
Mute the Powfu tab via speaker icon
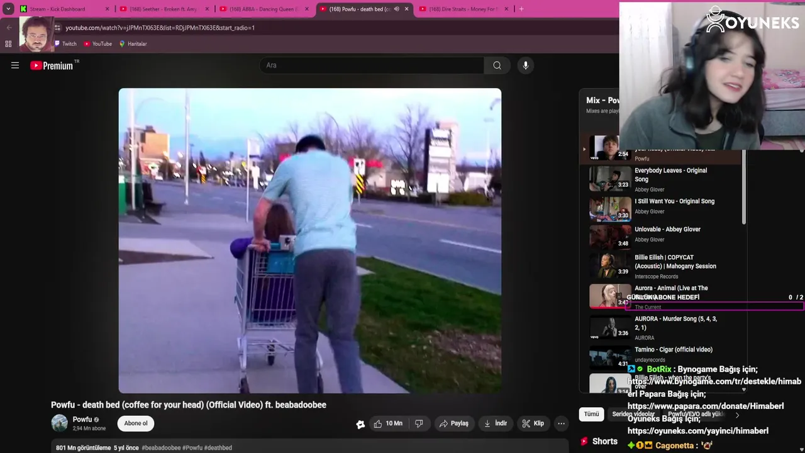[x=396, y=9]
